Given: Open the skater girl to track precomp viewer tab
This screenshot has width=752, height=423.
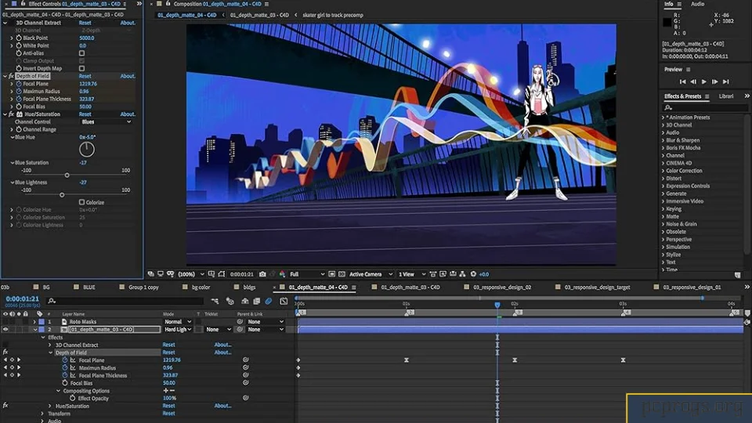Looking at the screenshot, I should [x=333, y=15].
